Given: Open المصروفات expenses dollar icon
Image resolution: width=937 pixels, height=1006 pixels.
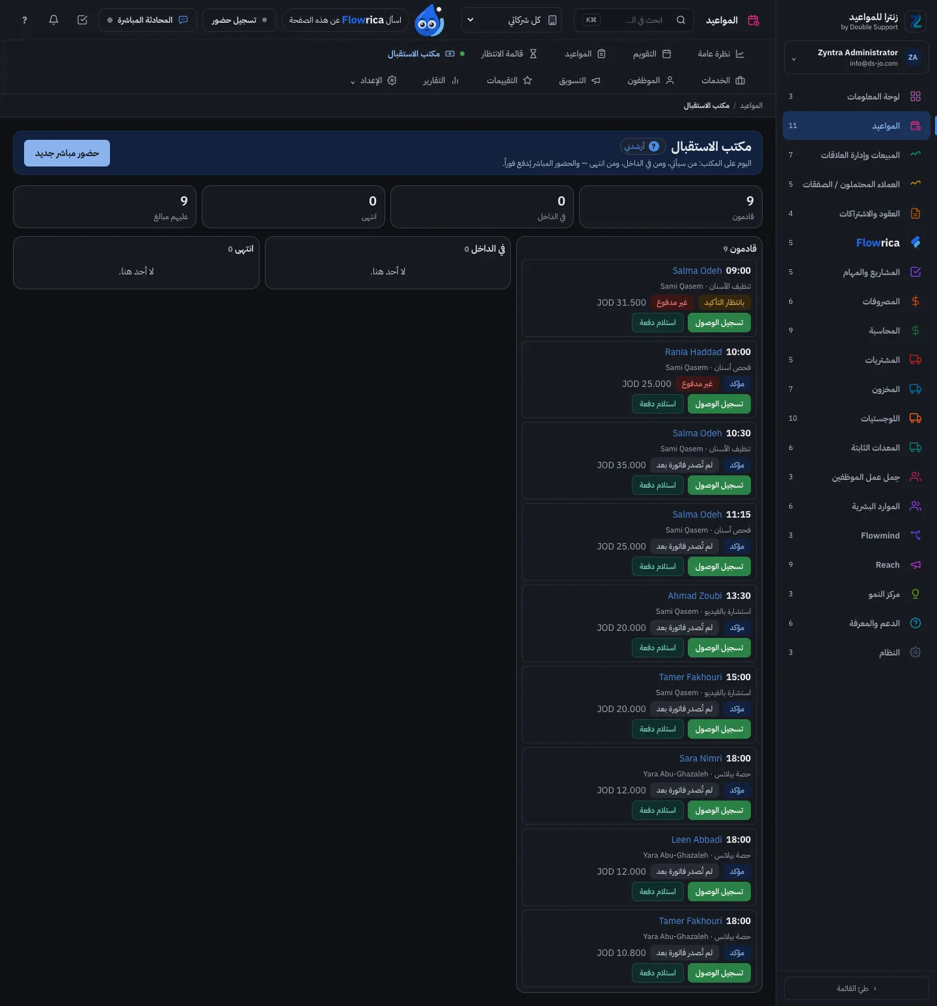Looking at the screenshot, I should [x=916, y=301].
